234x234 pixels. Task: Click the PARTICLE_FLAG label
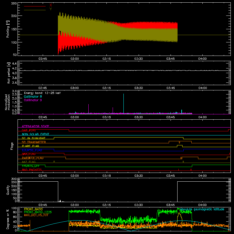(33, 158)
